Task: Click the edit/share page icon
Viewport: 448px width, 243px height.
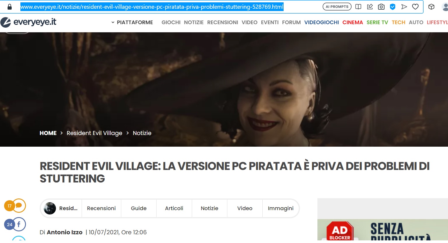Action: pos(370,7)
